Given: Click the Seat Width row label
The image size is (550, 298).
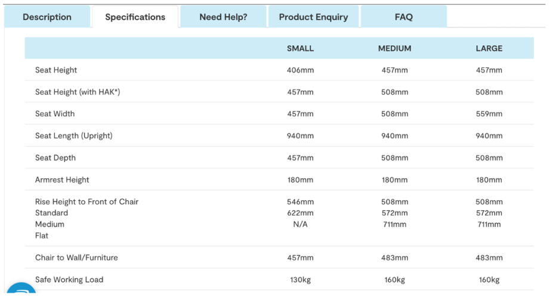Looking at the screenshot, I should pyautogui.click(x=55, y=114).
